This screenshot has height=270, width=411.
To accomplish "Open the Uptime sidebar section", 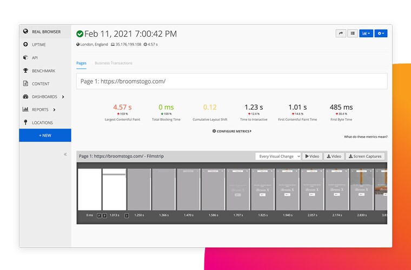I will tap(45, 45).
